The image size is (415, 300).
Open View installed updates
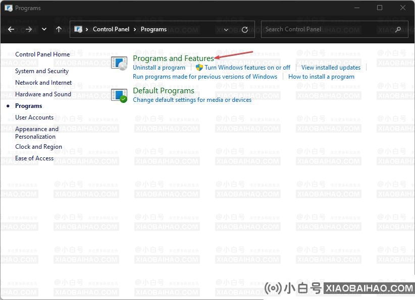(x=331, y=68)
